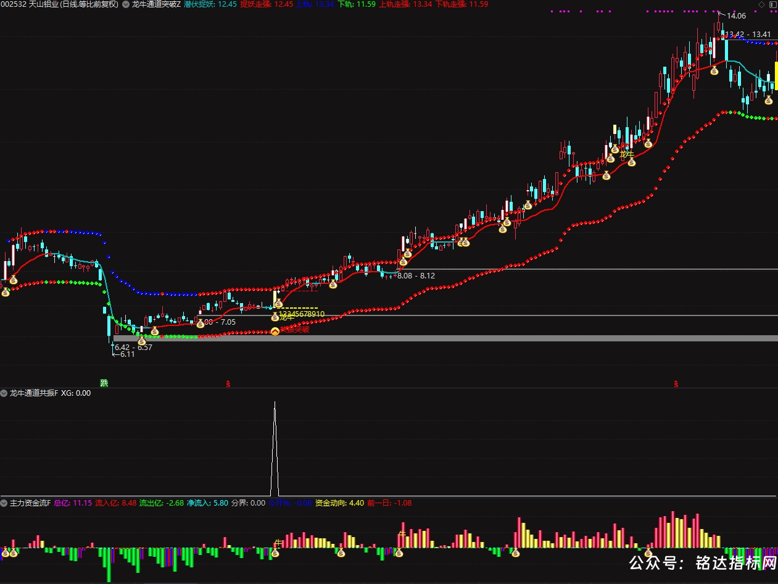778x584 pixels.
Task: Open the 龙牛通道共振F indicator dropdown arrow
Action: (x=4, y=393)
